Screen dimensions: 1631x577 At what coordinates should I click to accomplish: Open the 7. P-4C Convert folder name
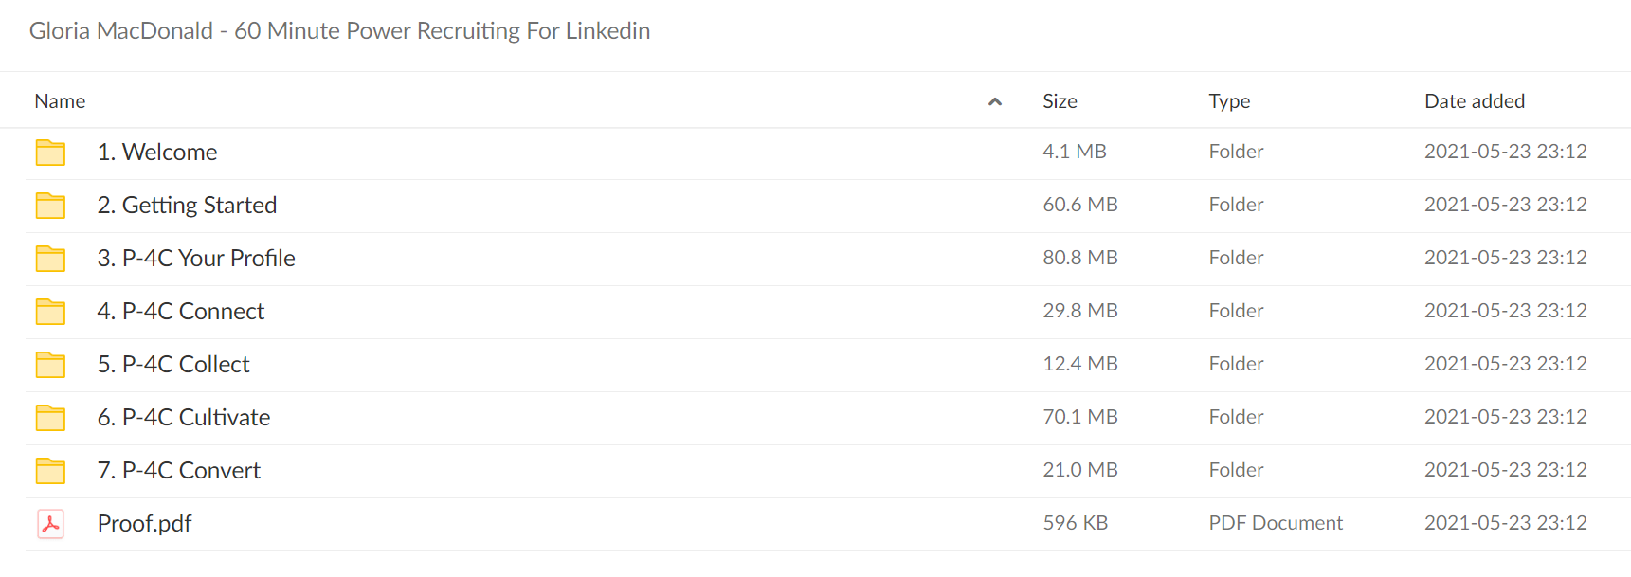[179, 471]
